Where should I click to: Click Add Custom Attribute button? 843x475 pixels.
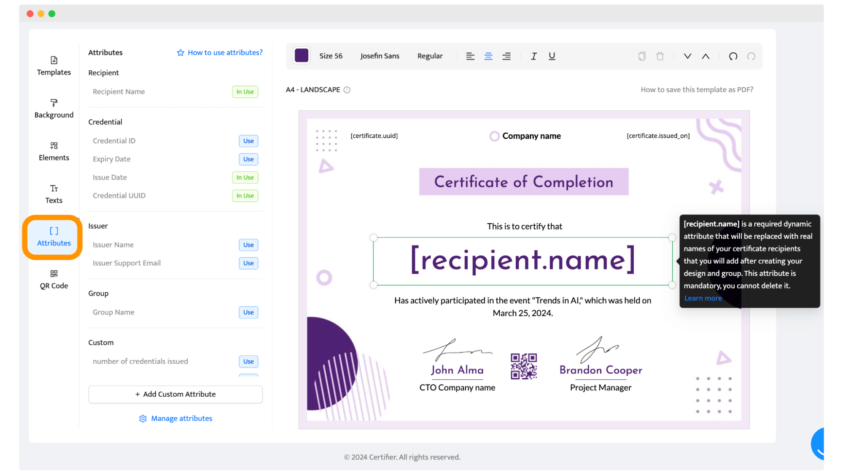tap(175, 395)
